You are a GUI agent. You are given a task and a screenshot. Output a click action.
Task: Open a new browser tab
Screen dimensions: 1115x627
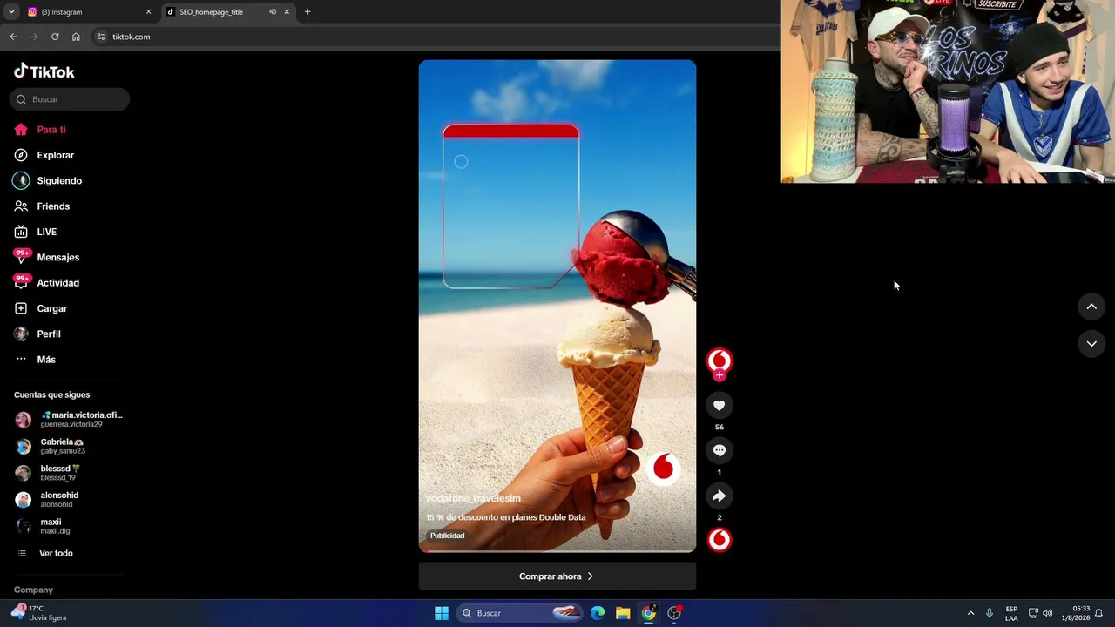(x=307, y=12)
